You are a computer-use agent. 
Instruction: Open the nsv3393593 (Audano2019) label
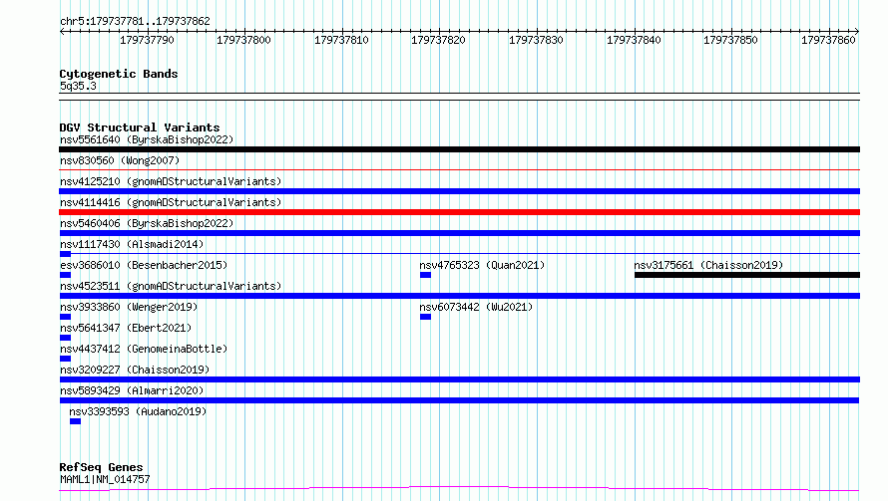[x=138, y=411]
